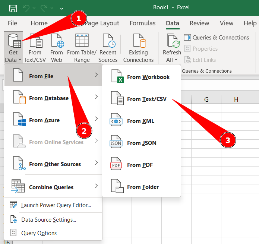Open the Undo history dropdown arrow
The height and width of the screenshot is (244, 259).
34,8
